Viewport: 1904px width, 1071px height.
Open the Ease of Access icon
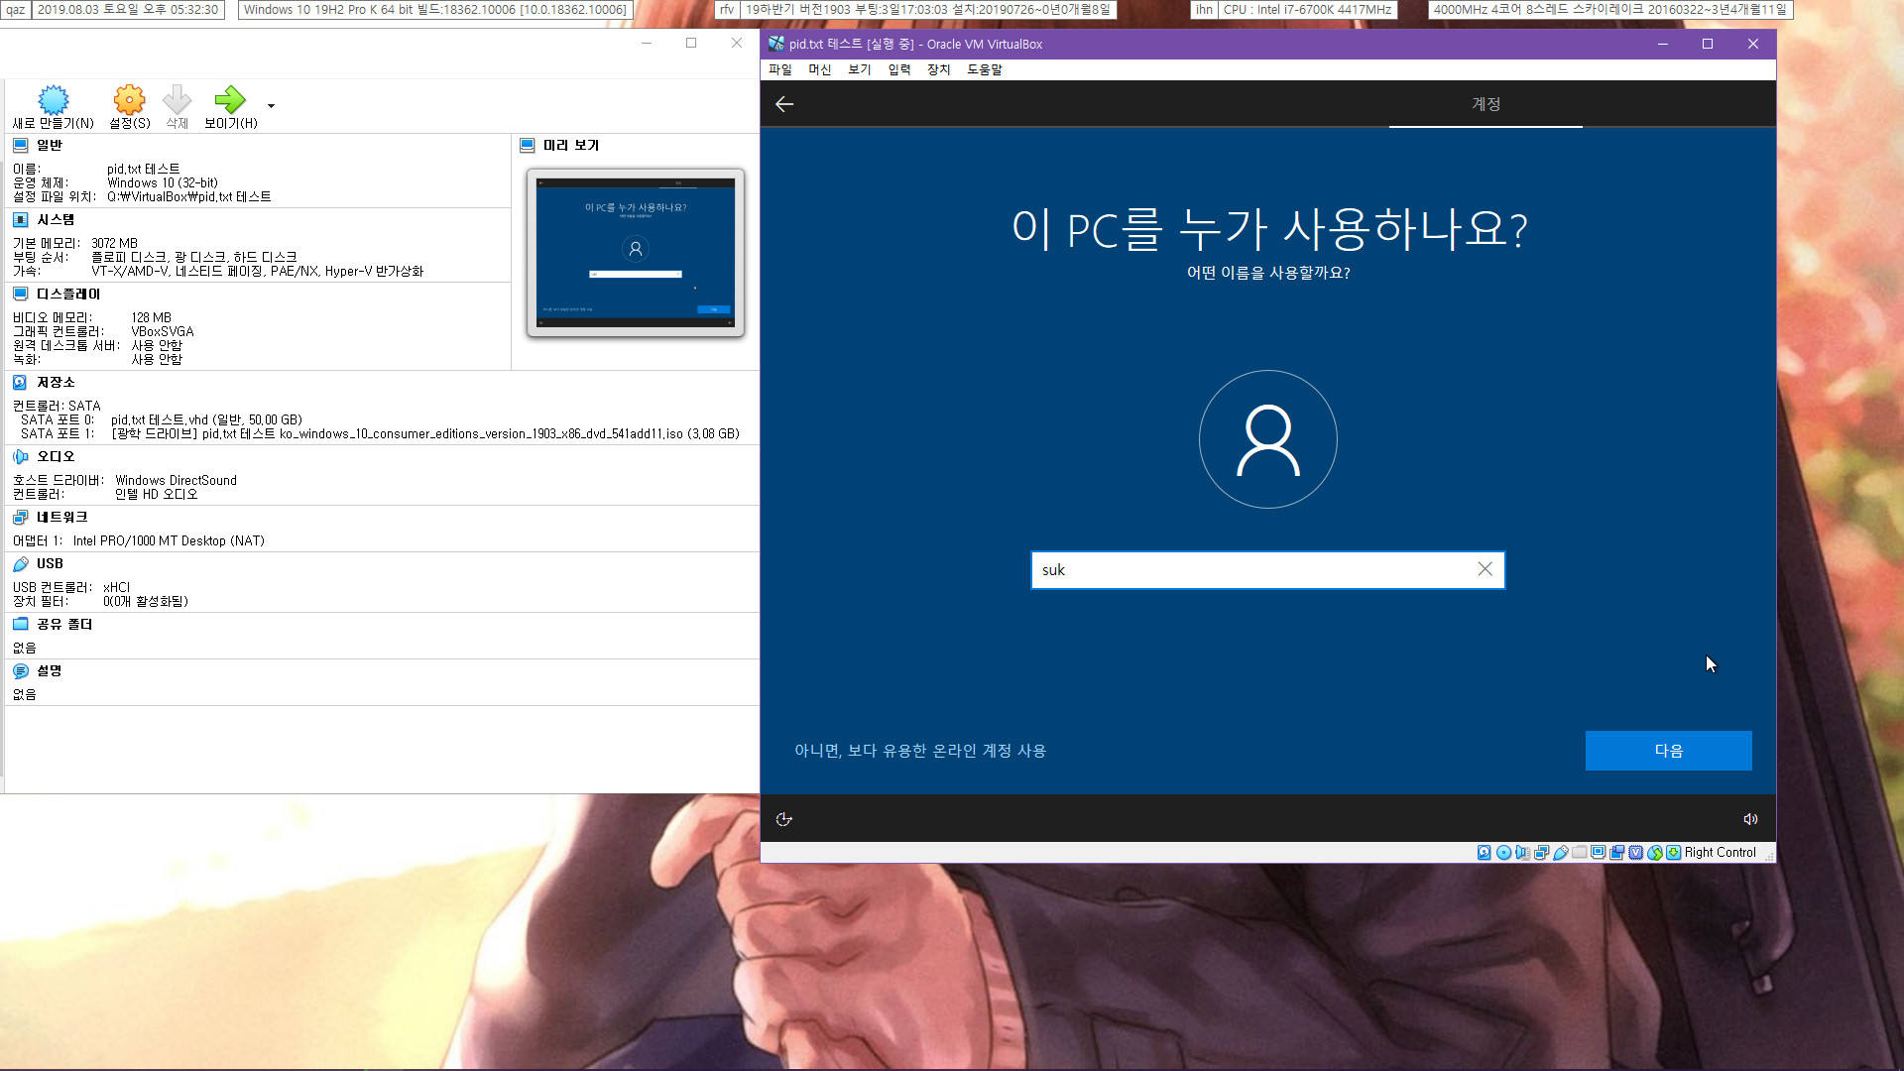783,819
